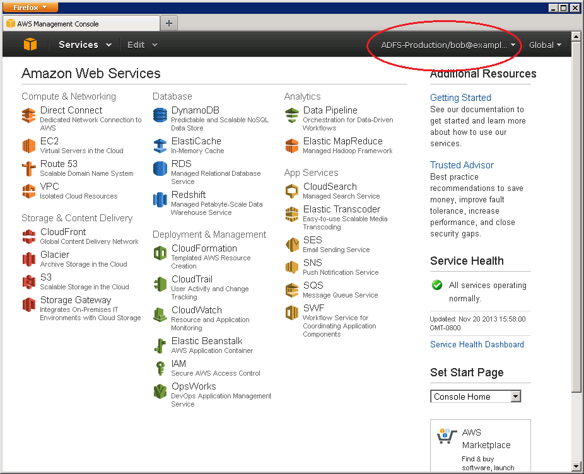Open a new browser tab
The image size is (584, 474).
tap(168, 21)
